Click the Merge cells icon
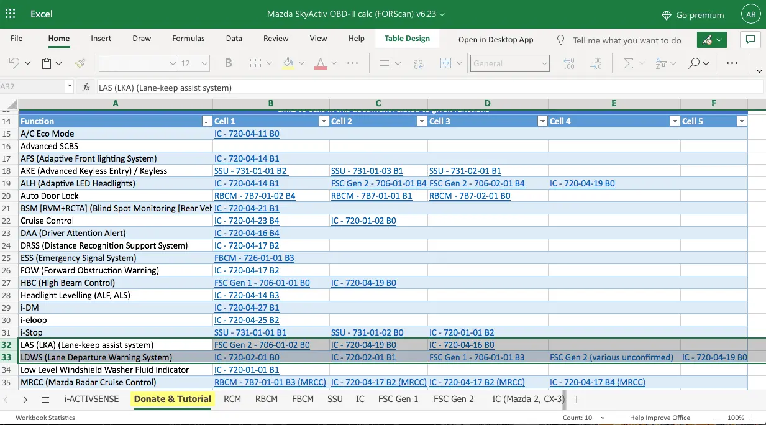 [x=445, y=63]
